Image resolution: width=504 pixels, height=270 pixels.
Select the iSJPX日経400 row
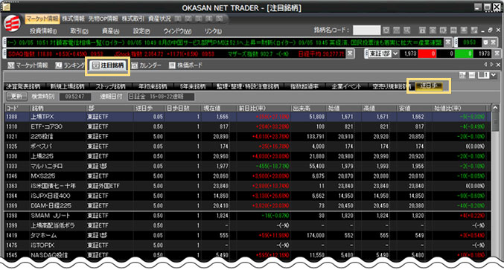(248, 196)
